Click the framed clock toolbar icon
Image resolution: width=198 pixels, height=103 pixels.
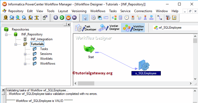coord(174,18)
